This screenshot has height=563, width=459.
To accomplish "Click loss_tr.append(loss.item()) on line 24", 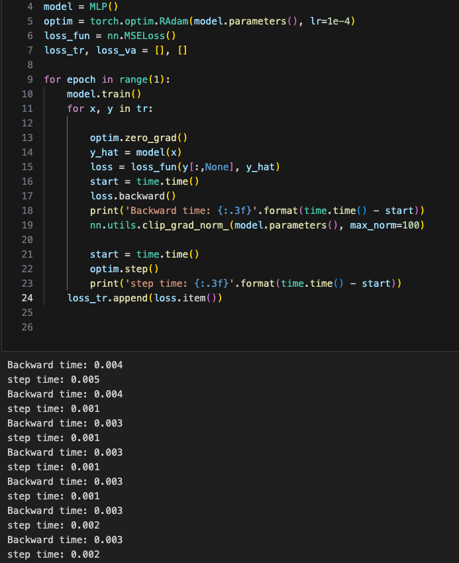I will tap(144, 298).
